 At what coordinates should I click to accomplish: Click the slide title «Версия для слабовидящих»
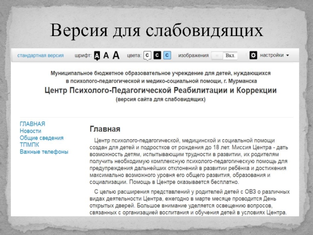click(x=156, y=31)
